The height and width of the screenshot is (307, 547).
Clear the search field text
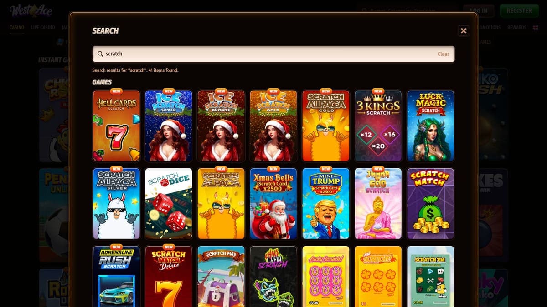click(443, 54)
